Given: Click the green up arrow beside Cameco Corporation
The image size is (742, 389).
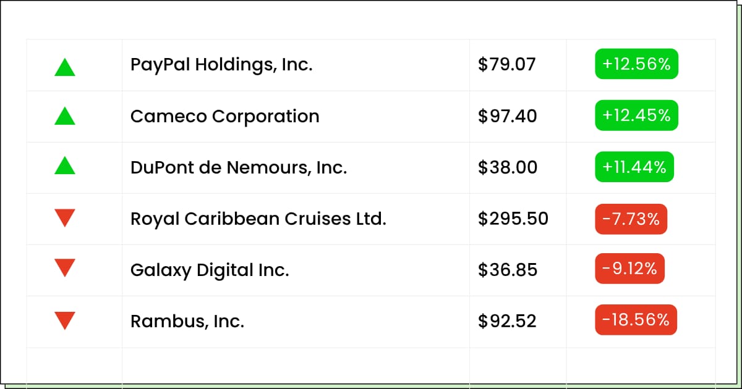Looking at the screenshot, I should [65, 116].
